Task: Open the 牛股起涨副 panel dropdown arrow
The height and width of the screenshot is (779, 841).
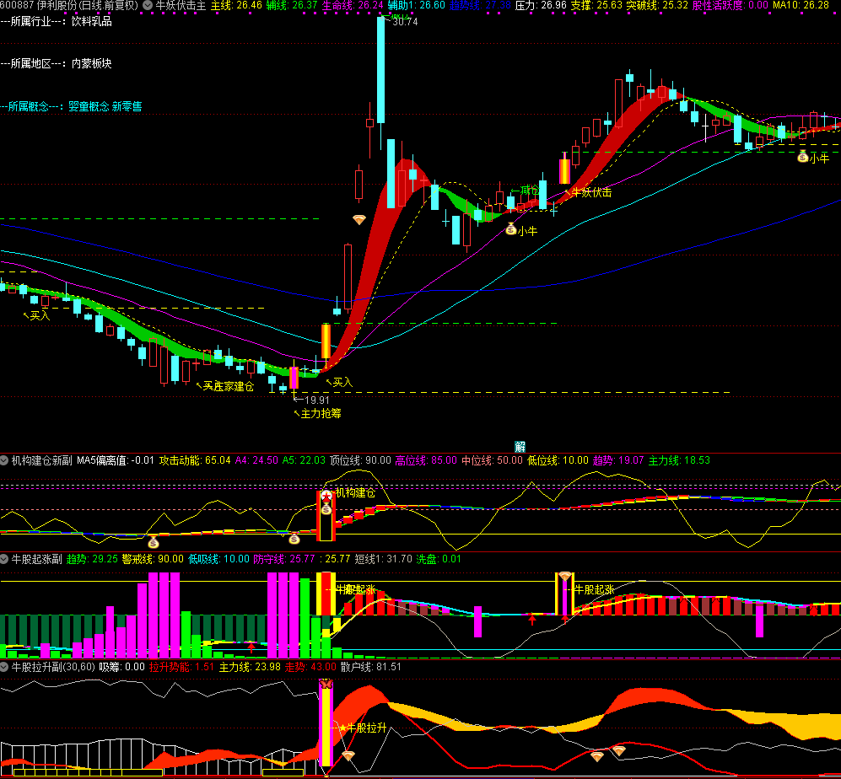Action: (x=5, y=559)
